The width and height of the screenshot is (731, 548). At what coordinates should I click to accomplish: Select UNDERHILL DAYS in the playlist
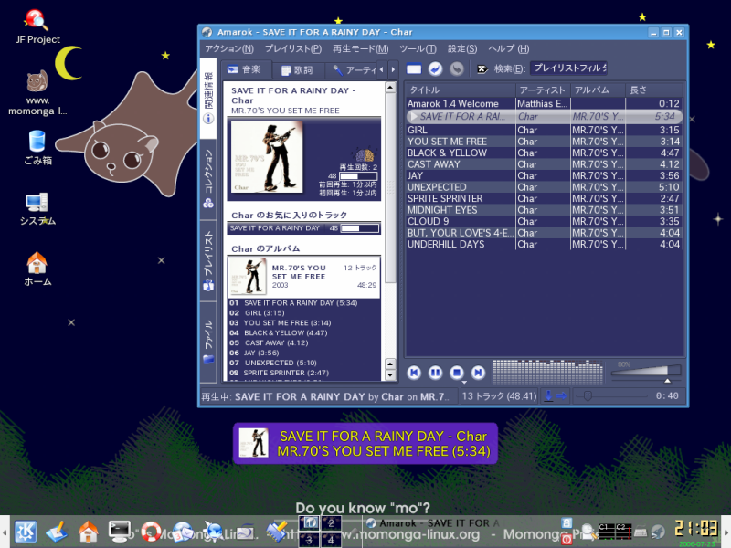(x=544, y=244)
